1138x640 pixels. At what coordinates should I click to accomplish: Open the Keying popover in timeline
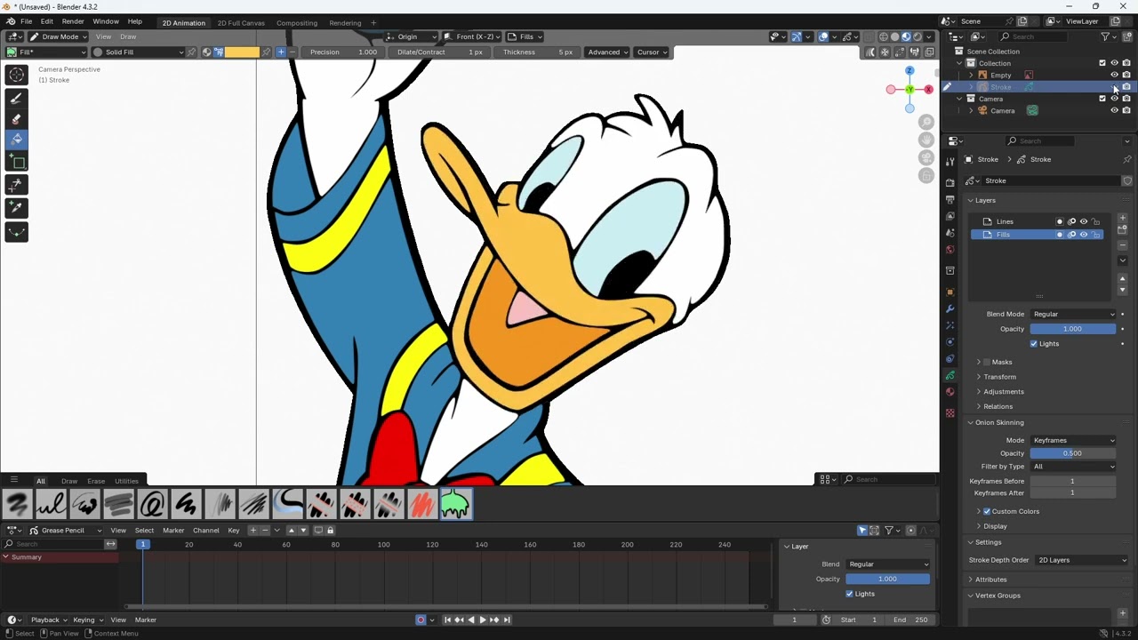point(87,620)
